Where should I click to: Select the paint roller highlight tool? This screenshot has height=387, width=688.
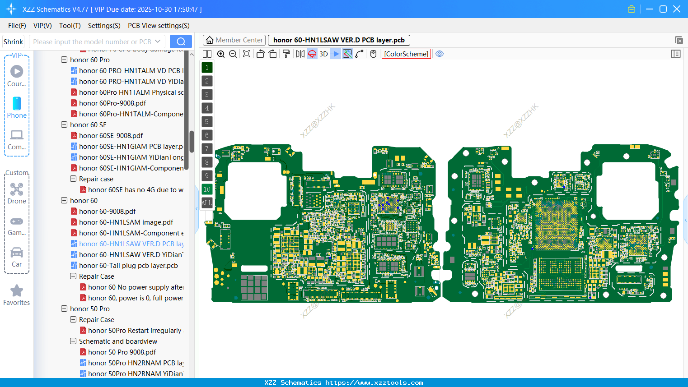[x=286, y=54]
